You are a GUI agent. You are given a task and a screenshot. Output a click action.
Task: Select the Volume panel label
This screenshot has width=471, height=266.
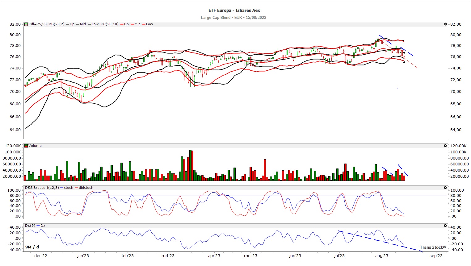coord(35,146)
